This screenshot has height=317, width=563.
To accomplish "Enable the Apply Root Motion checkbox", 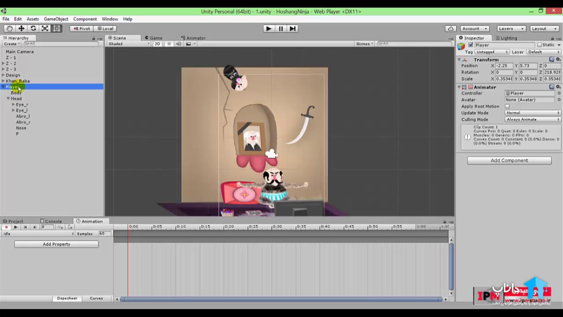I will 507,107.
